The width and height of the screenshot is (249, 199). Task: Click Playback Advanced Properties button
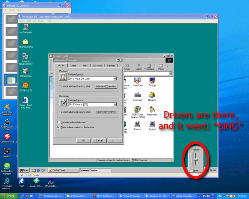coord(106,86)
